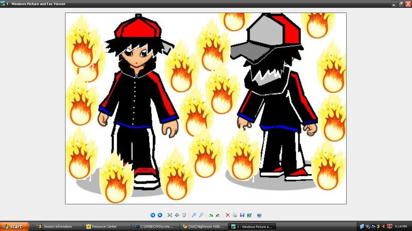Go to the previous image
The image size is (412, 231).
click(153, 215)
